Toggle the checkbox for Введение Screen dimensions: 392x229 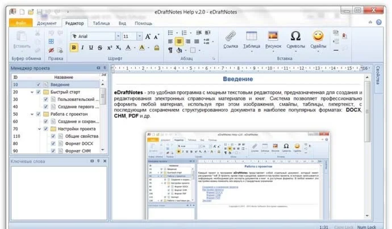pos(38,84)
